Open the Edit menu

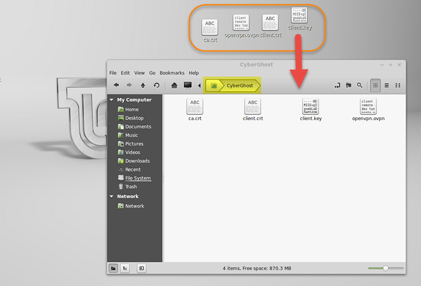pyautogui.click(x=125, y=73)
